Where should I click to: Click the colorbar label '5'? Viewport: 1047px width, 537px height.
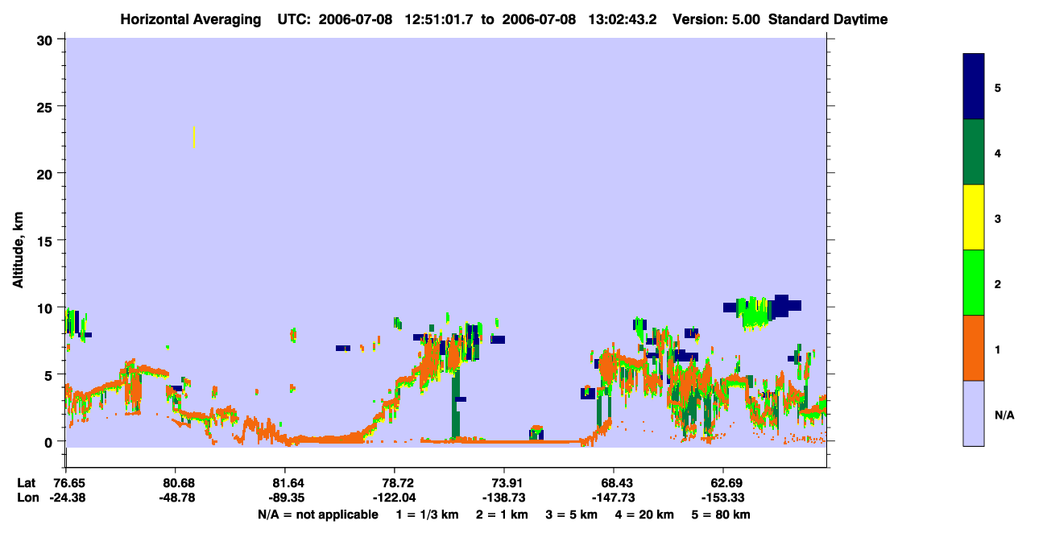[997, 88]
